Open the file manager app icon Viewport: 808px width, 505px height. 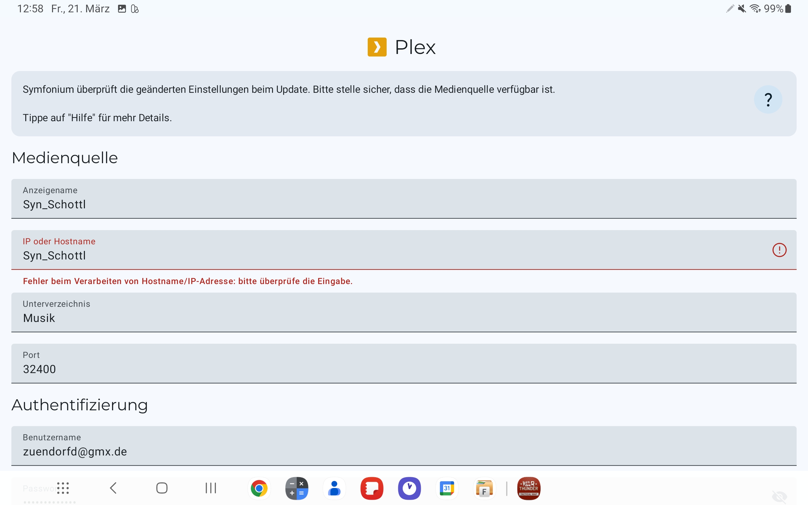[x=484, y=488]
